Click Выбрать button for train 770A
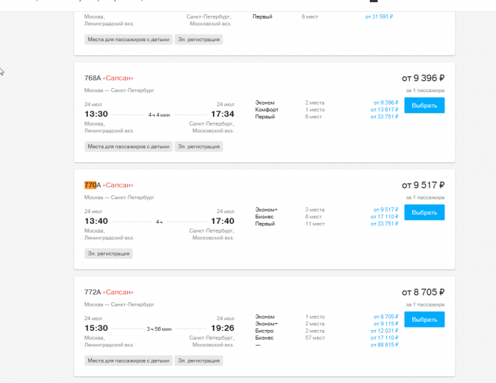Image resolution: width=496 pixels, height=383 pixels. pos(424,212)
